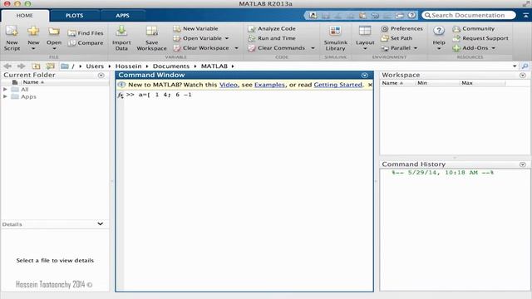
Task: Collapse the Details panel chevron
Action: [101, 223]
